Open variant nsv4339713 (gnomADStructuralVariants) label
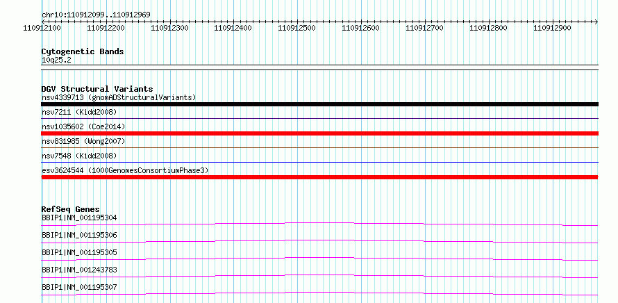 pos(119,97)
